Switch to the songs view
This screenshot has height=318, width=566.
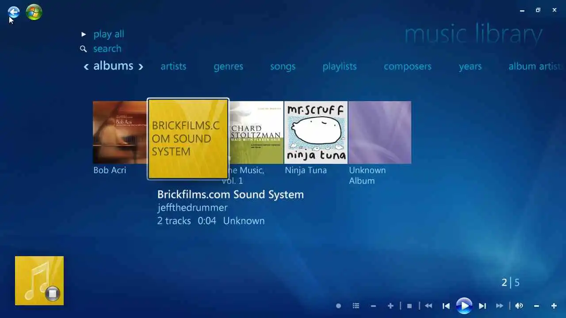(283, 66)
